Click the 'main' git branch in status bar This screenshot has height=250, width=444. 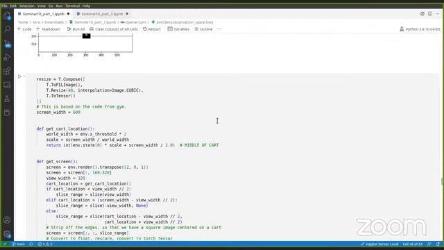19,244
